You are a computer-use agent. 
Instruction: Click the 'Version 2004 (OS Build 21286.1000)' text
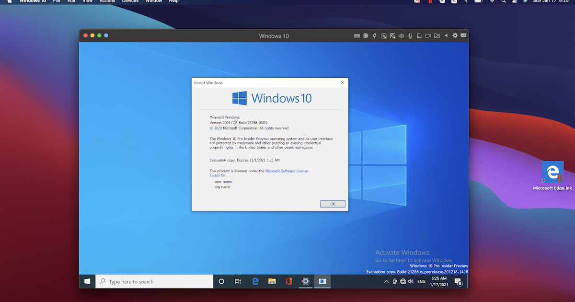[239, 123]
